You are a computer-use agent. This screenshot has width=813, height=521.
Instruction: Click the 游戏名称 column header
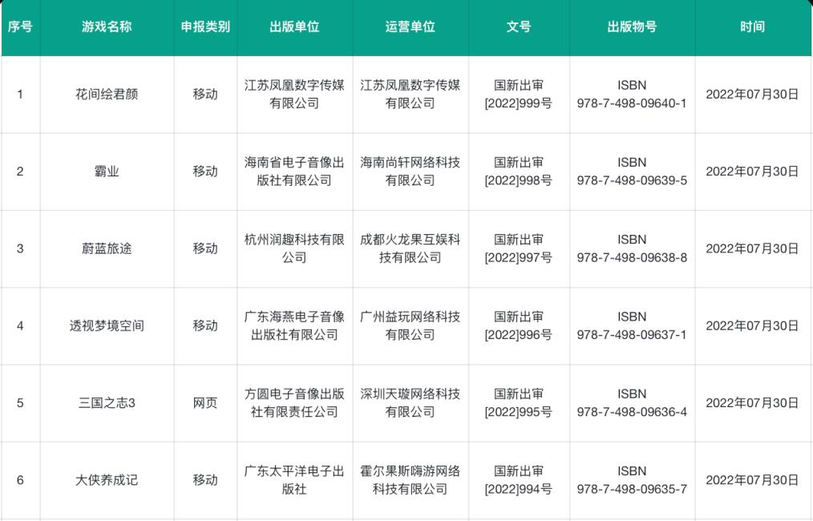(107, 26)
